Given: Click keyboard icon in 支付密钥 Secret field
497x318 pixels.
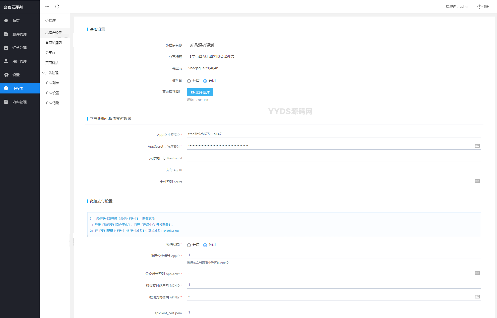Looking at the screenshot, I should pos(477,181).
